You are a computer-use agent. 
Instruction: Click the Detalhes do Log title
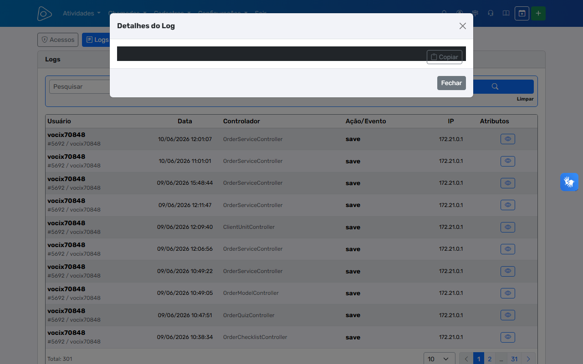point(146,26)
